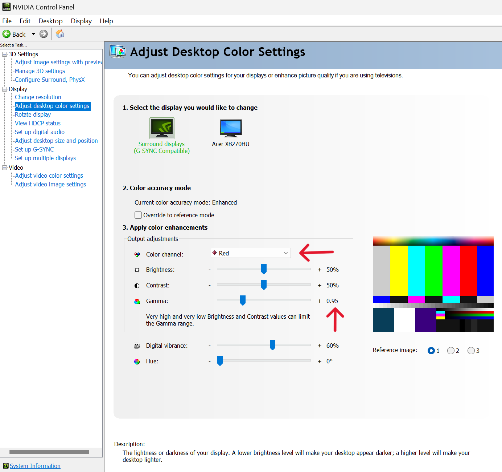Collapse the 3D Settings tree section
Image resolution: width=502 pixels, height=472 pixels.
point(4,54)
